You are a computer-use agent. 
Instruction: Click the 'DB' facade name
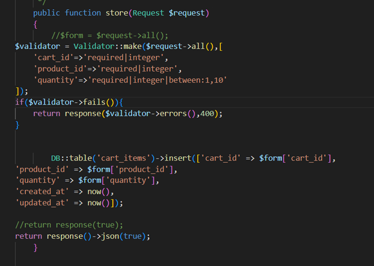point(56,158)
